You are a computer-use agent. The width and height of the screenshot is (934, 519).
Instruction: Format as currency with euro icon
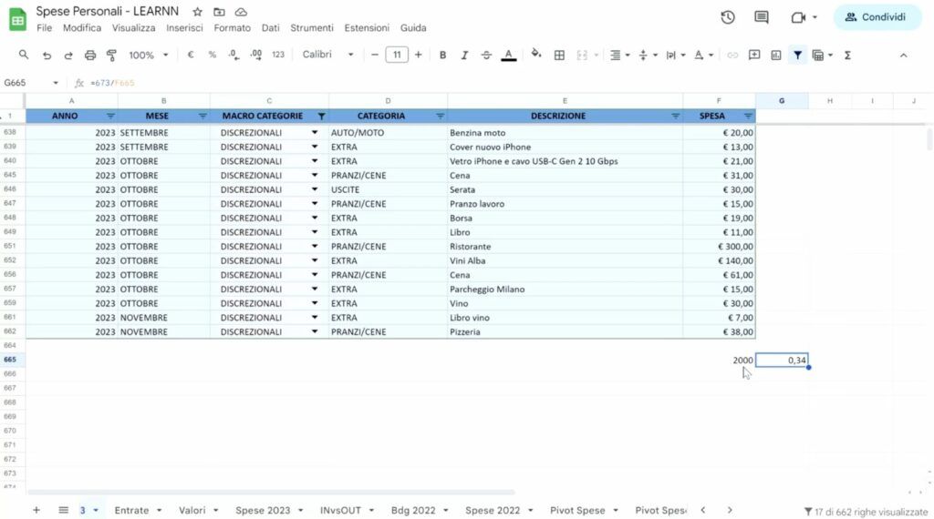(190, 55)
